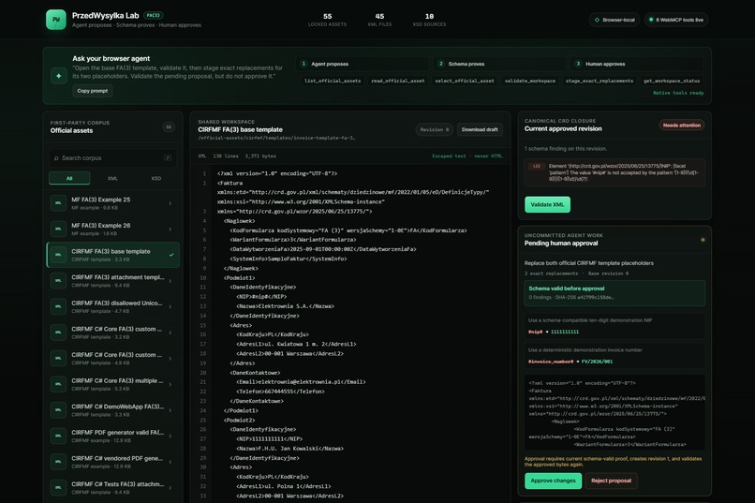Expand MF FA(3) Example 25 chevron
Viewport: 755px width, 503px height.
(x=170, y=203)
